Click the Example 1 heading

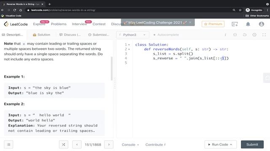point(14,76)
